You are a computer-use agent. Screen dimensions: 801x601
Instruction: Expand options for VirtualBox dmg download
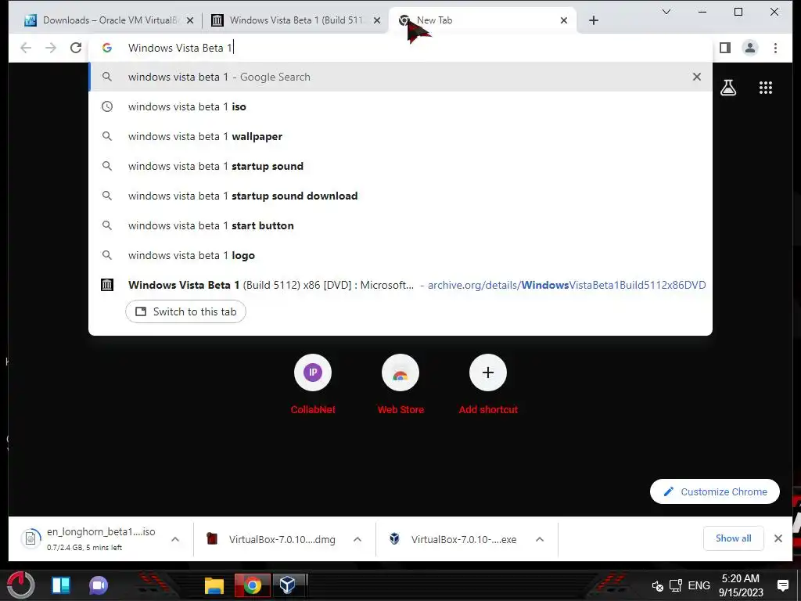pyautogui.click(x=357, y=539)
